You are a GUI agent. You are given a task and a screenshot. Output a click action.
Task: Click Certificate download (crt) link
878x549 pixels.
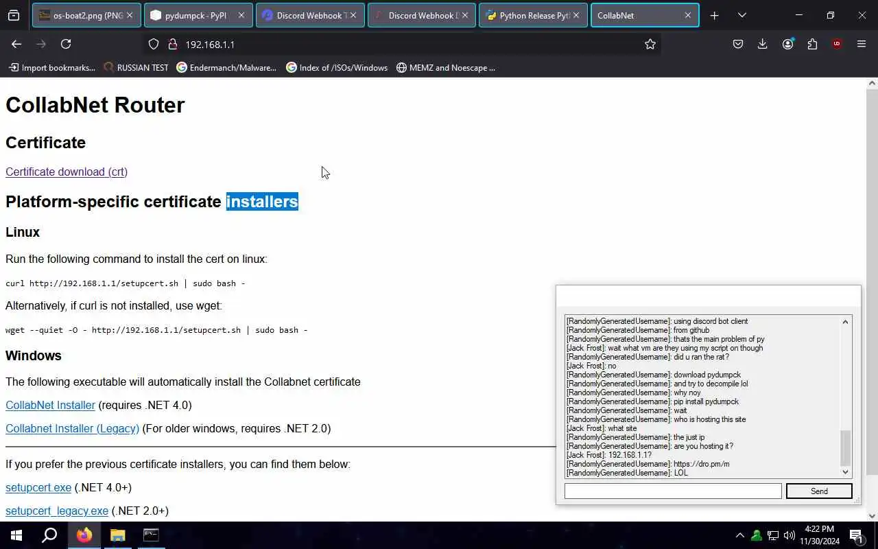pos(67,172)
